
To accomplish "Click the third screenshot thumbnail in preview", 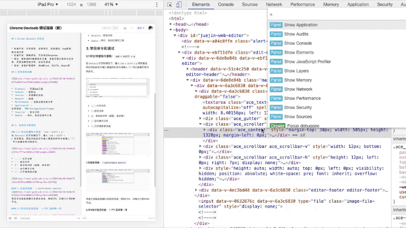I will point(118,180).
